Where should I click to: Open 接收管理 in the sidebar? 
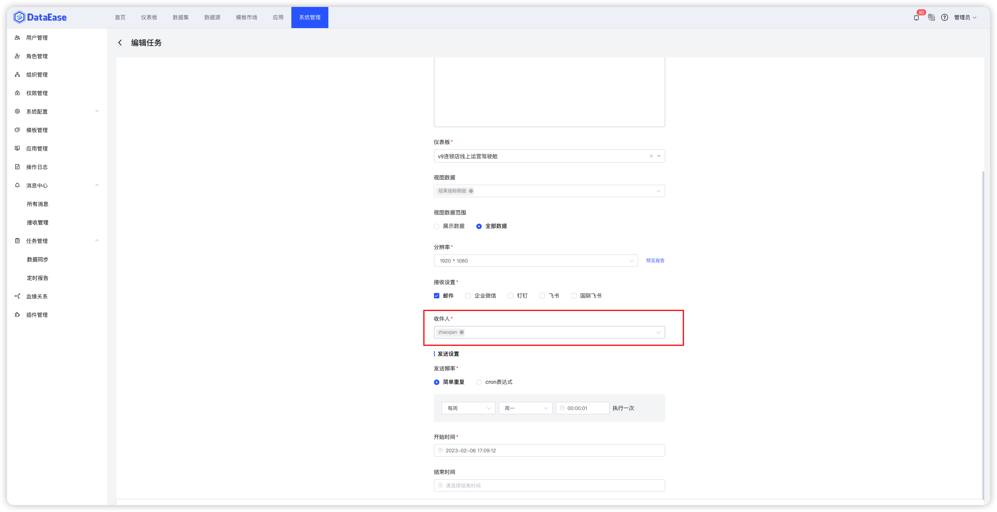[37, 223]
